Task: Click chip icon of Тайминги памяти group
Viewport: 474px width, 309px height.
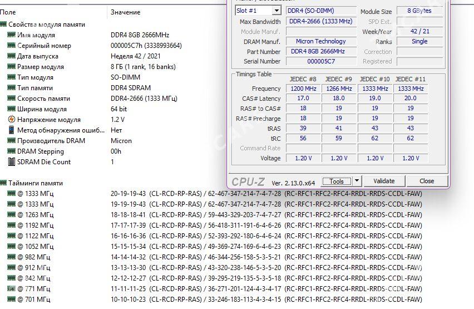Action: (3, 183)
